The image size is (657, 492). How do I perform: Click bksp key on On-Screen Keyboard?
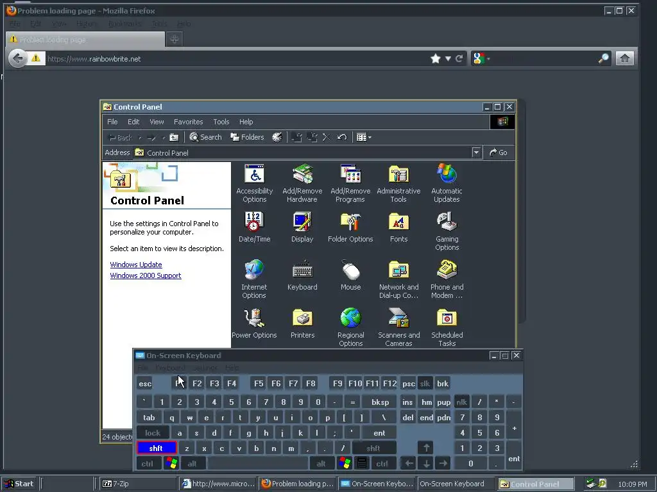(380, 402)
